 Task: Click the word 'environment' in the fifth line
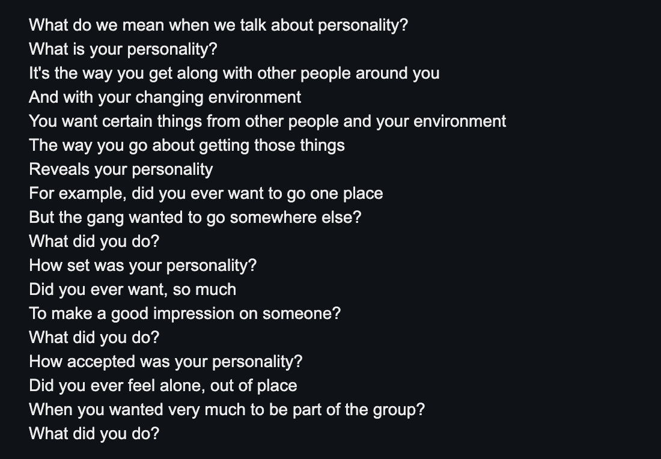point(460,121)
